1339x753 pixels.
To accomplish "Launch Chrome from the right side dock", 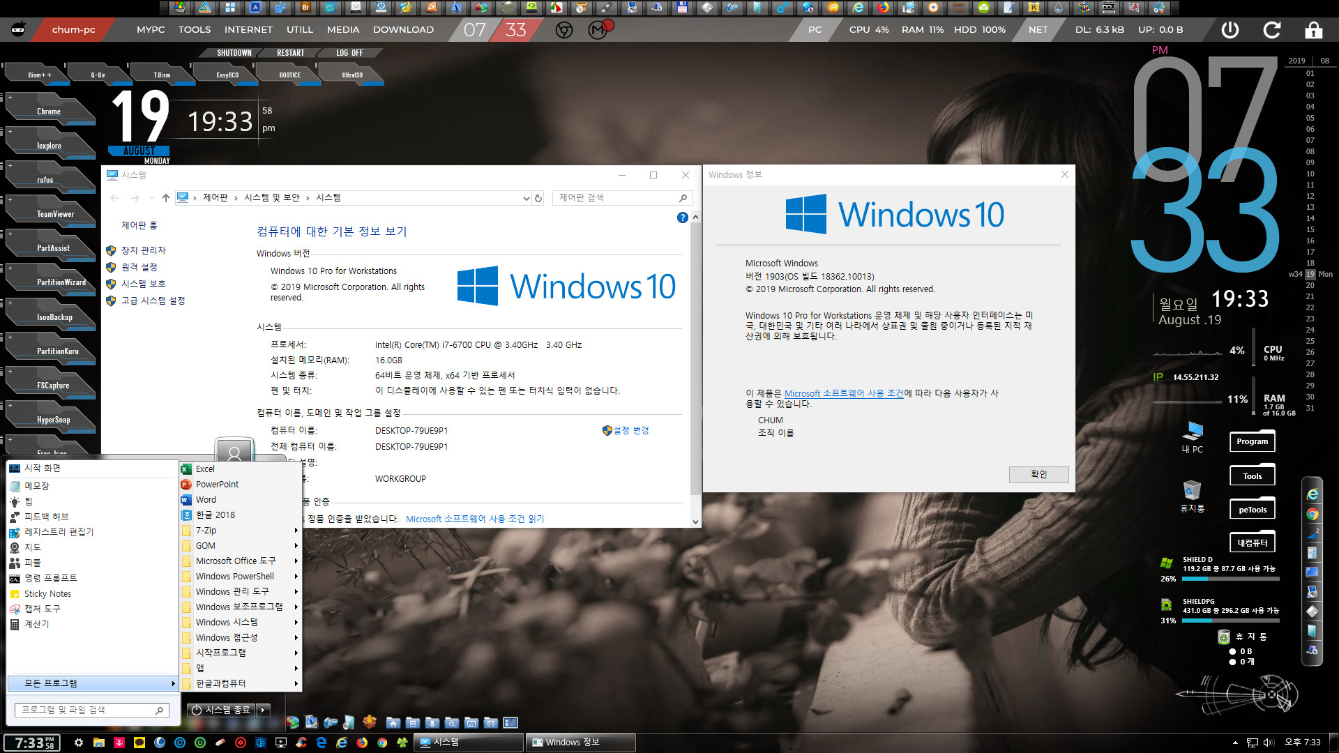I will (x=1312, y=515).
